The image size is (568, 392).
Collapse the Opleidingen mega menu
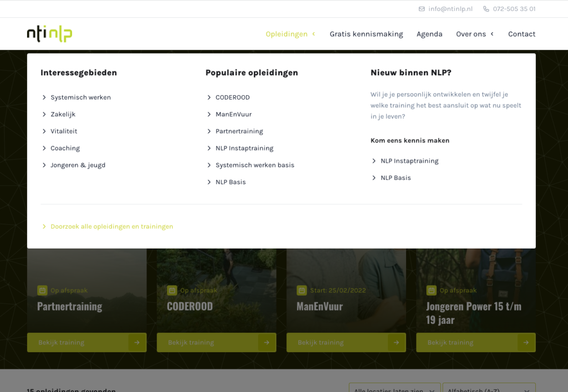[x=290, y=34]
